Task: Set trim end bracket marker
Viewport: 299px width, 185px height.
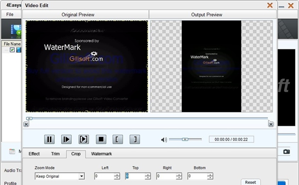Action: tap(135, 140)
